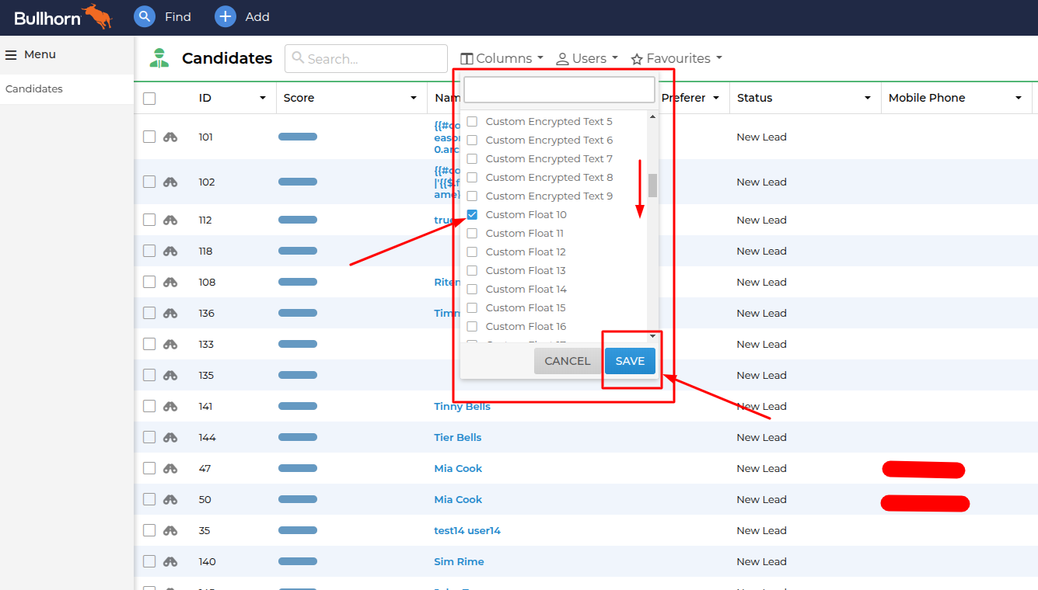Click the cloud icon beside candidate 144
This screenshot has height=590, width=1038.
click(x=170, y=437)
